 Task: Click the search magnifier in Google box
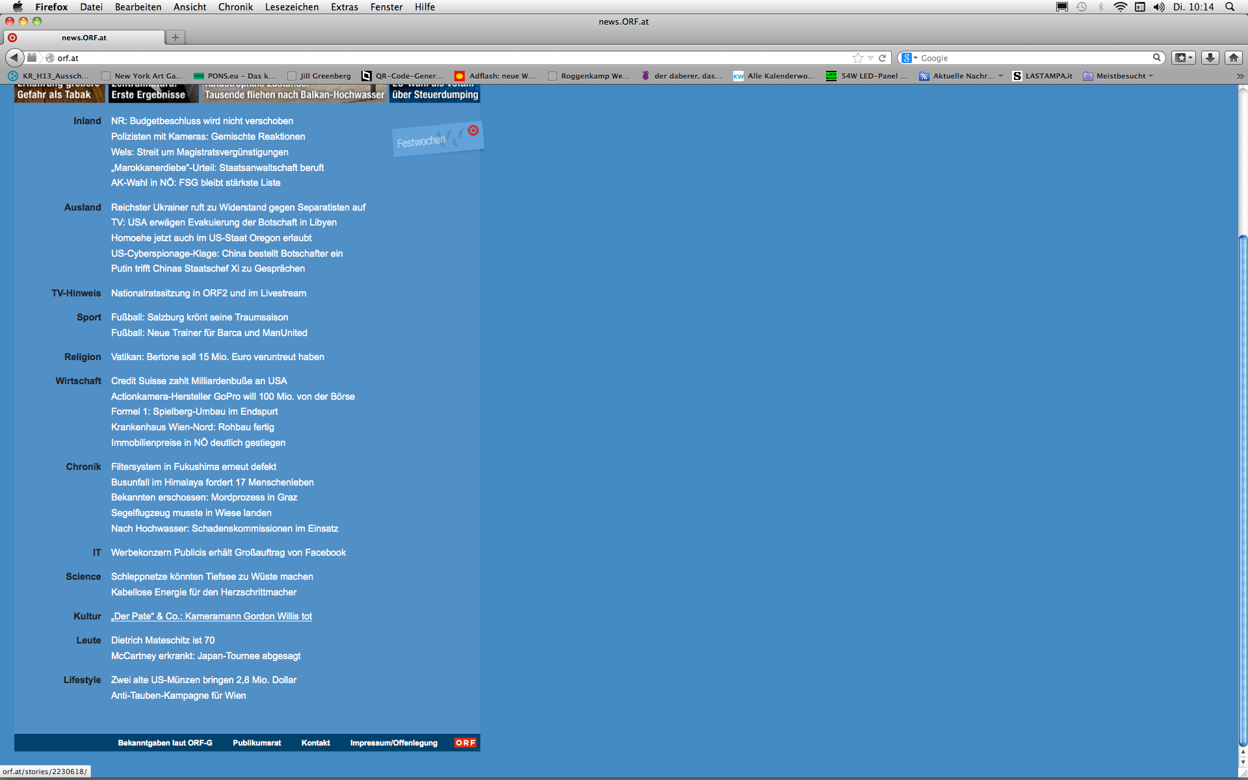1157,58
